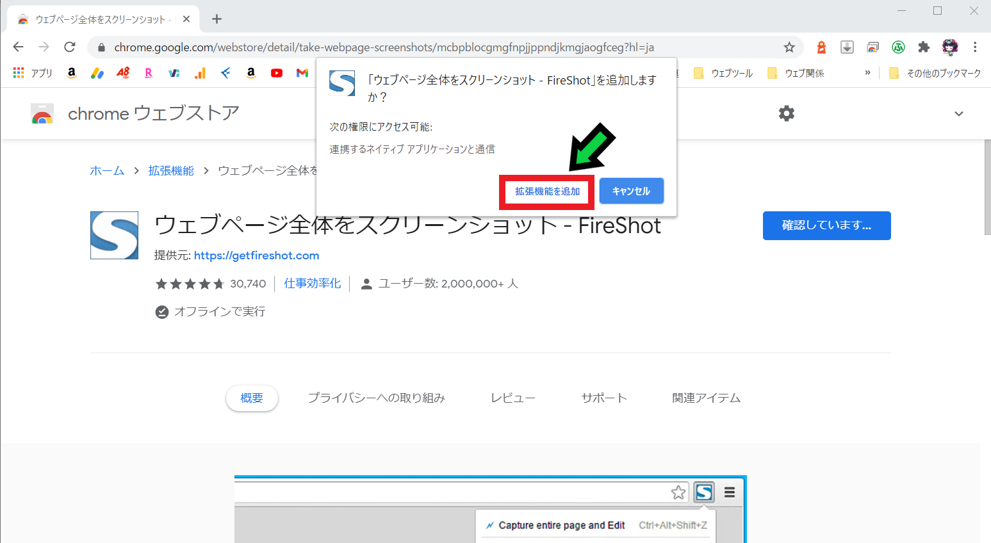
Task: Show hidden bookmarks with the » chevron
Action: 867,72
